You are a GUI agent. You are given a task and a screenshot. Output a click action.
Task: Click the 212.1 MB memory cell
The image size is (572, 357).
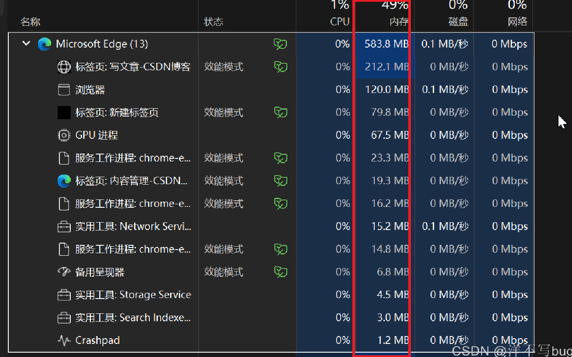tap(386, 67)
